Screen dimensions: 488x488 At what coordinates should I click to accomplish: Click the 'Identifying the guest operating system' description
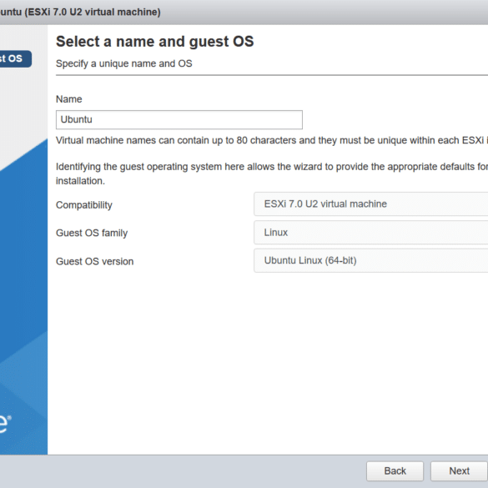point(272,174)
